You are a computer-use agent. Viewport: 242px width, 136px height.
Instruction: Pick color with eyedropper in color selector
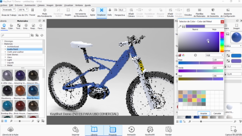click(180, 26)
